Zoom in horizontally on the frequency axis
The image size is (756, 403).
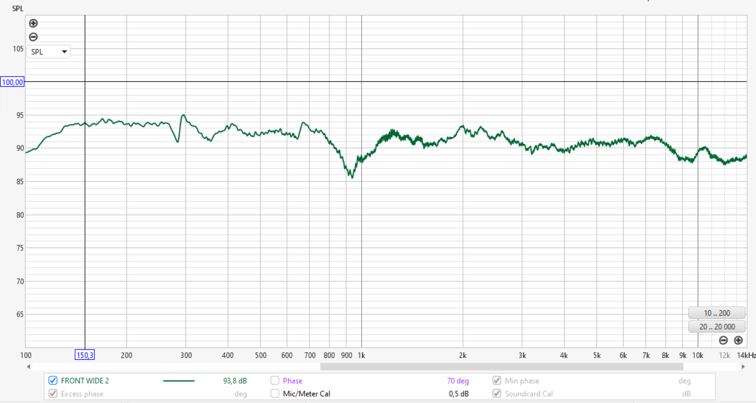pos(738,340)
